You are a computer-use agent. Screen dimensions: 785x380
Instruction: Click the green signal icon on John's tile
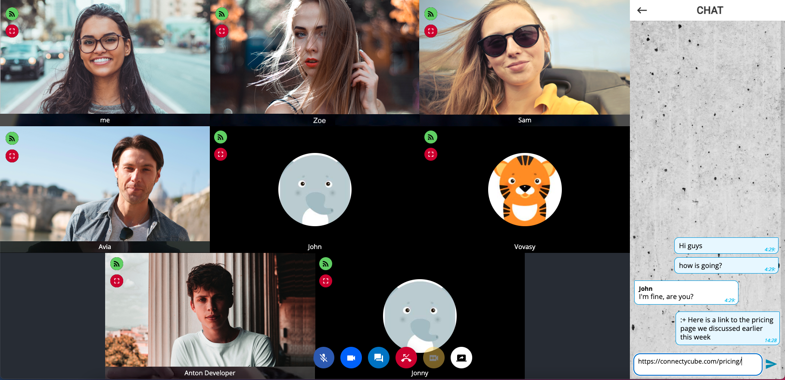pyautogui.click(x=221, y=137)
